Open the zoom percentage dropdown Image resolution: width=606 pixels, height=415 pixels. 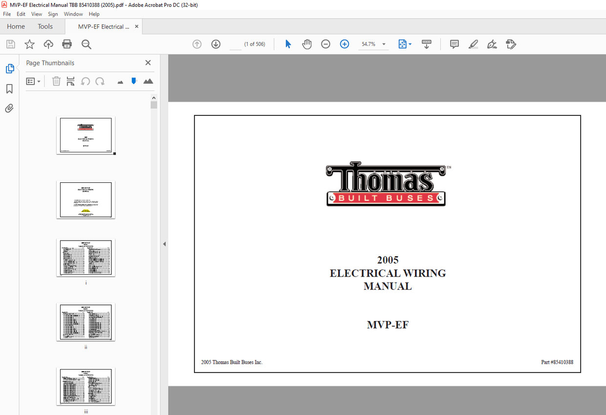(x=384, y=44)
